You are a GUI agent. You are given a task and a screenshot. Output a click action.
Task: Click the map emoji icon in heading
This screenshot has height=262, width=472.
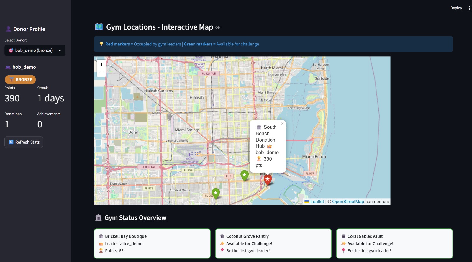[99, 27]
